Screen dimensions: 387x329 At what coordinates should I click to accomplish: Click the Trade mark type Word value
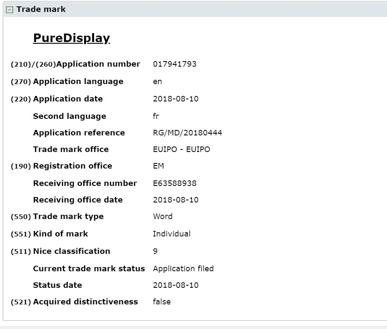(x=162, y=217)
